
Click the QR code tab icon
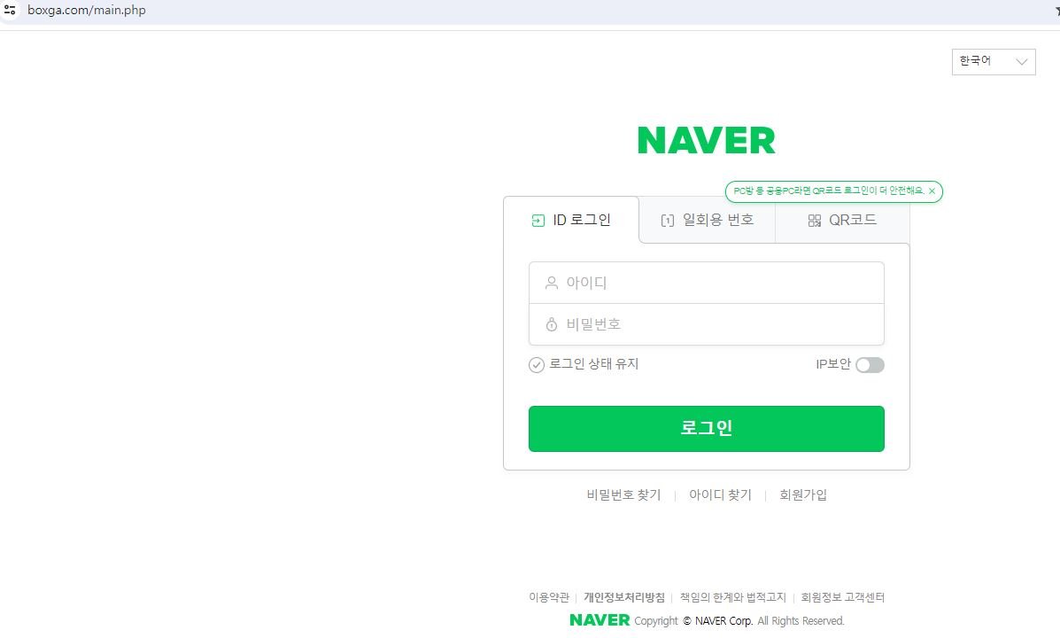click(815, 221)
